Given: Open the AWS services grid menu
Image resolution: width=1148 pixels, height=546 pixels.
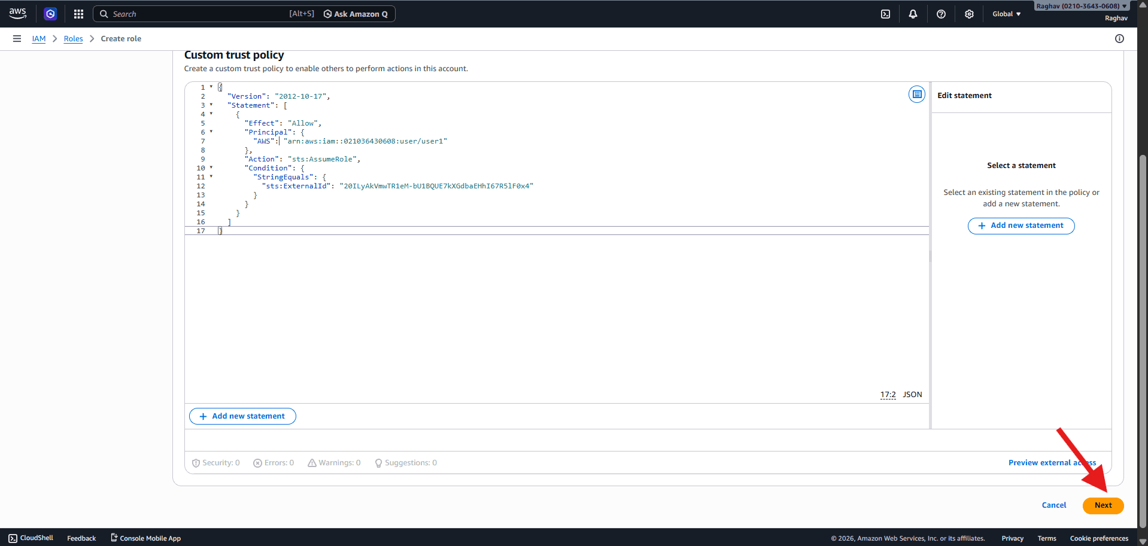Looking at the screenshot, I should [78, 13].
